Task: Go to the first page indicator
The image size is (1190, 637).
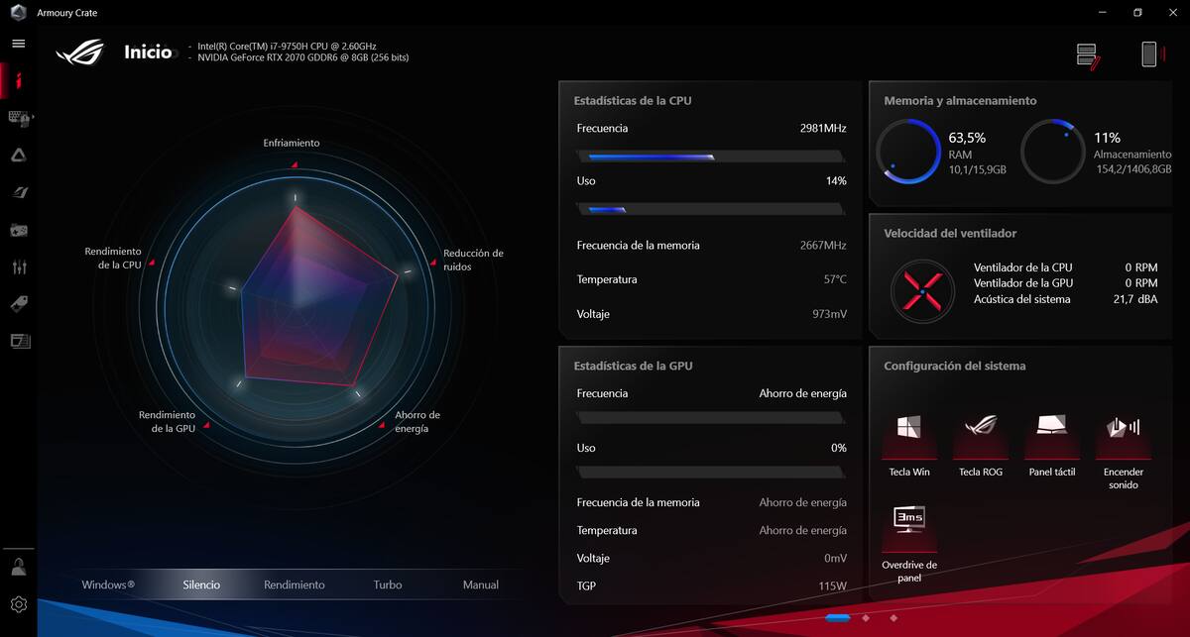Action: [837, 618]
